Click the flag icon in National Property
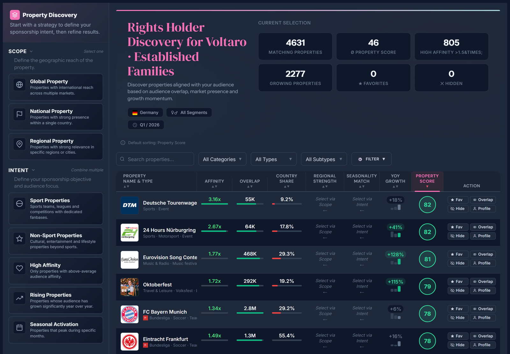 tap(19, 114)
